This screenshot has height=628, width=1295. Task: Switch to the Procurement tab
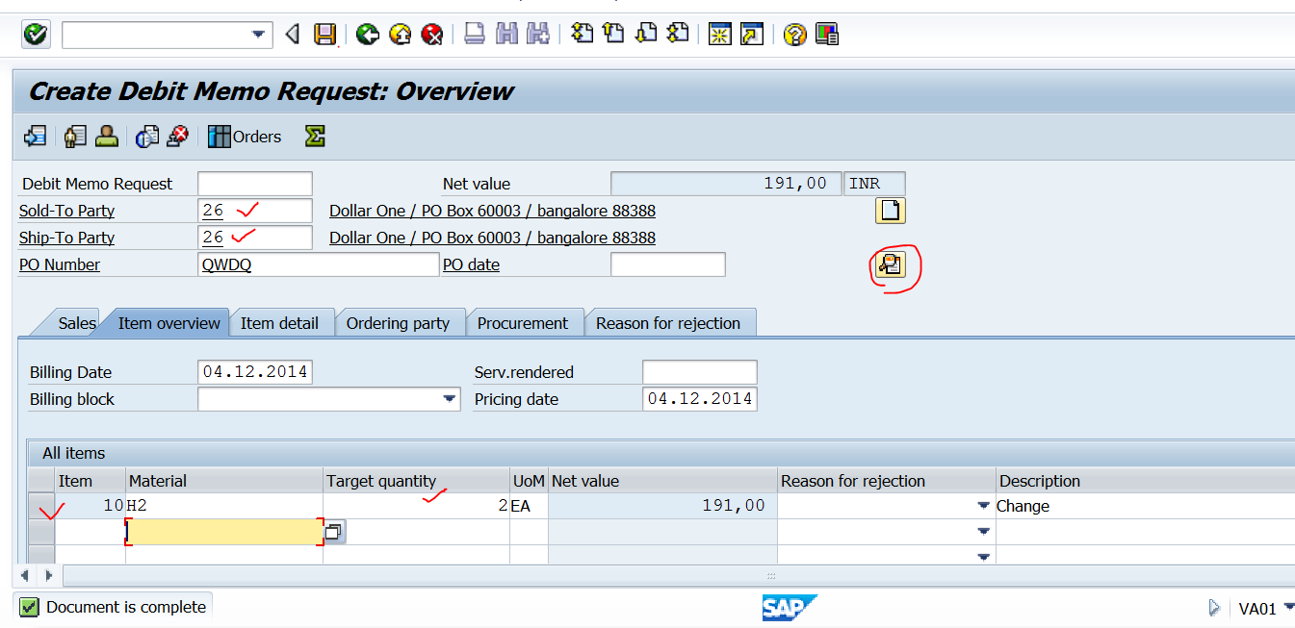(x=525, y=323)
